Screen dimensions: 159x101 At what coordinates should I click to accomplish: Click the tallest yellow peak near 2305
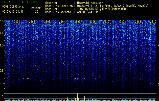(78, 97)
